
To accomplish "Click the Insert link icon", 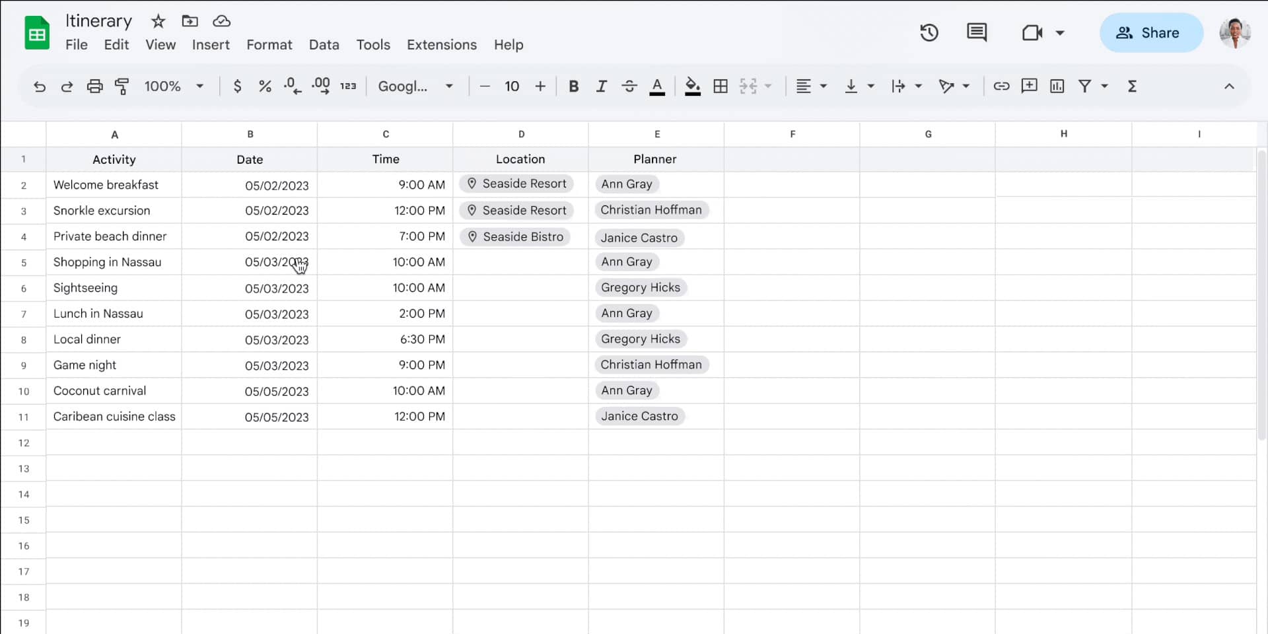I will pos(1001,86).
